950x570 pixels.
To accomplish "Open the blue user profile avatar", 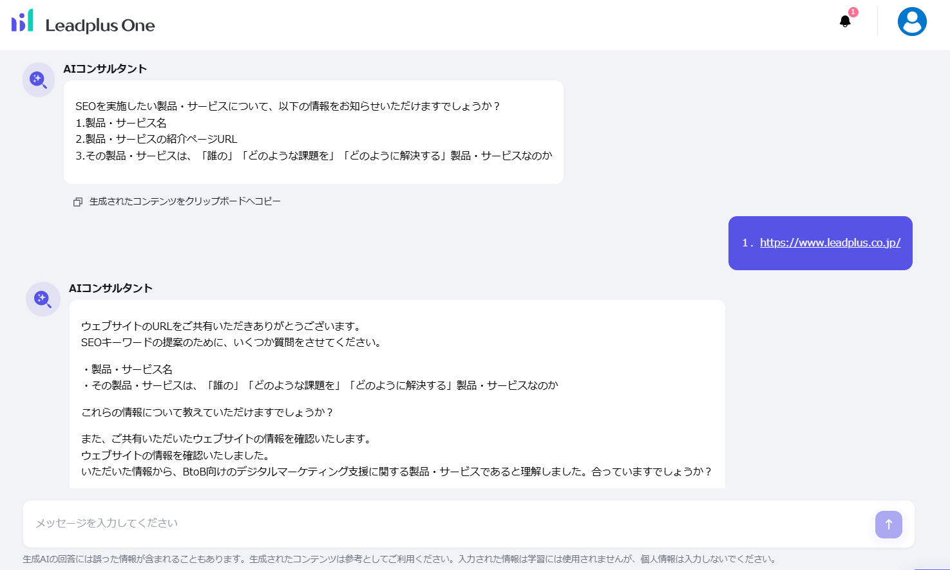I will tap(912, 21).
